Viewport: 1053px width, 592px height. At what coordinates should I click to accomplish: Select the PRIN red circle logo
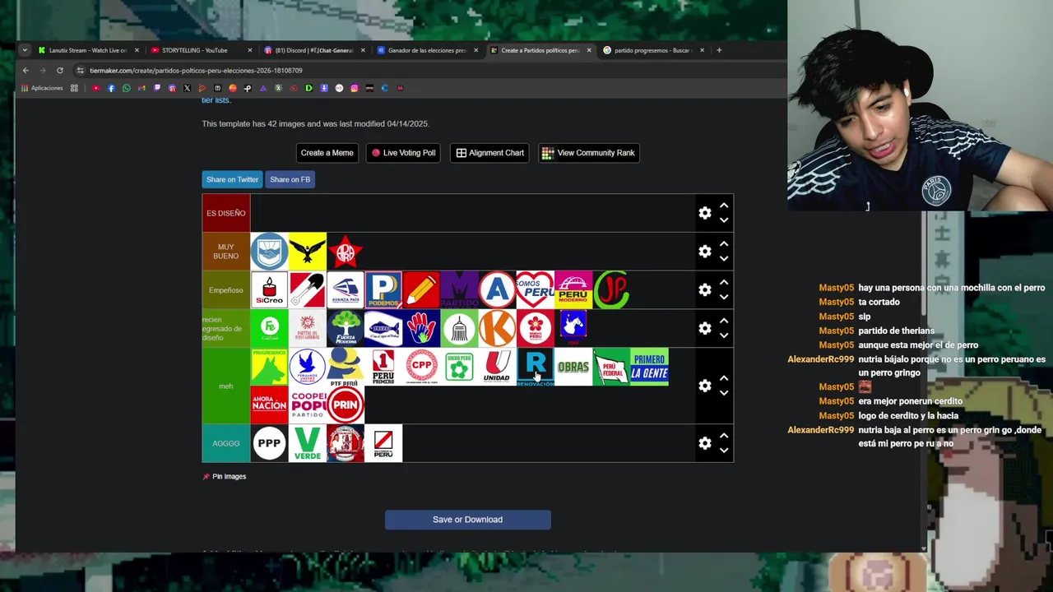coord(345,405)
